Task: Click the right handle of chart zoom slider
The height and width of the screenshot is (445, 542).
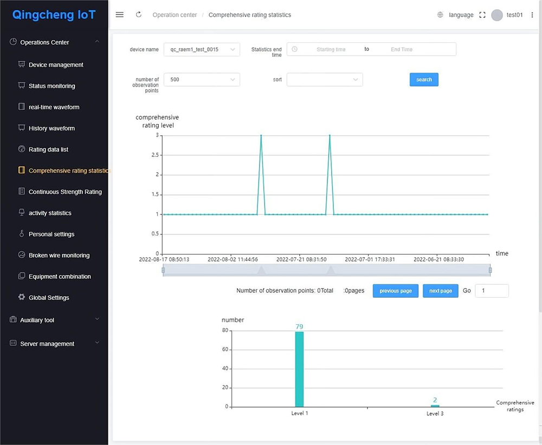Action: (490, 270)
